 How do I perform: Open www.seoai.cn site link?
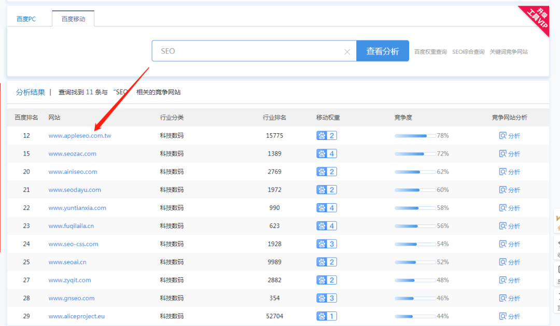pos(67,262)
